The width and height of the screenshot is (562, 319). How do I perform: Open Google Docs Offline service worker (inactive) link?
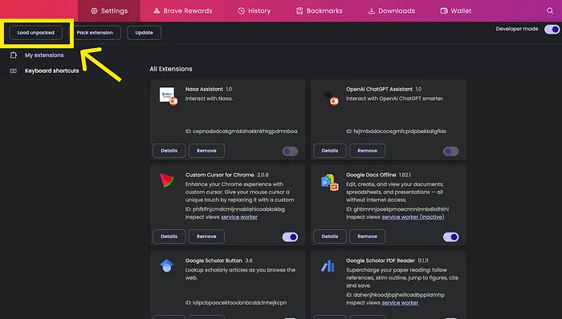click(x=413, y=217)
